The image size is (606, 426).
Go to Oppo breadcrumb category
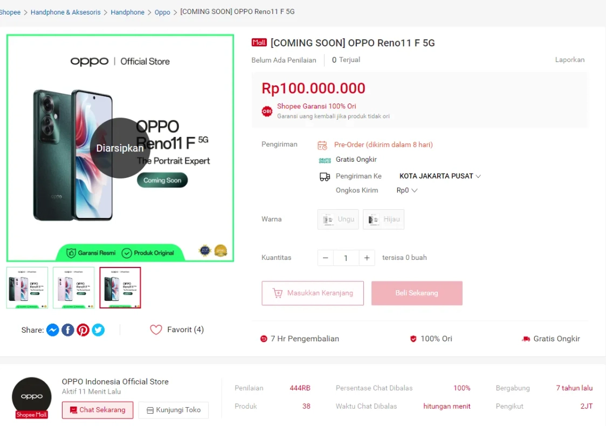click(x=162, y=12)
